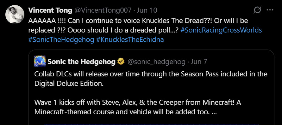Open Vincent Tong display name link

coord(50,10)
